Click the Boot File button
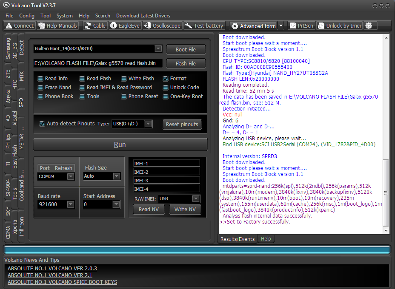The width and height of the screenshot is (395, 289). click(186, 50)
